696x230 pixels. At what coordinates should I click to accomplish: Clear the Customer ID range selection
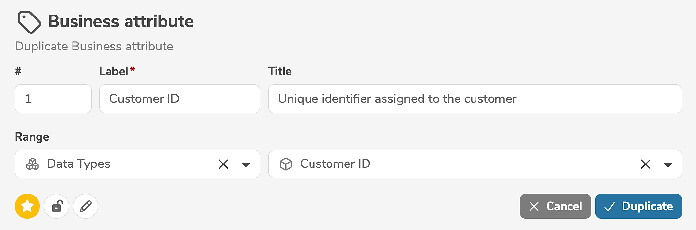tap(645, 164)
